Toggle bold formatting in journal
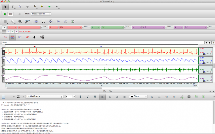Image resolution: width=215 pixels, height=134 pixels. pos(81,97)
